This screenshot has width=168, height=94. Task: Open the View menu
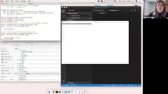17,1
